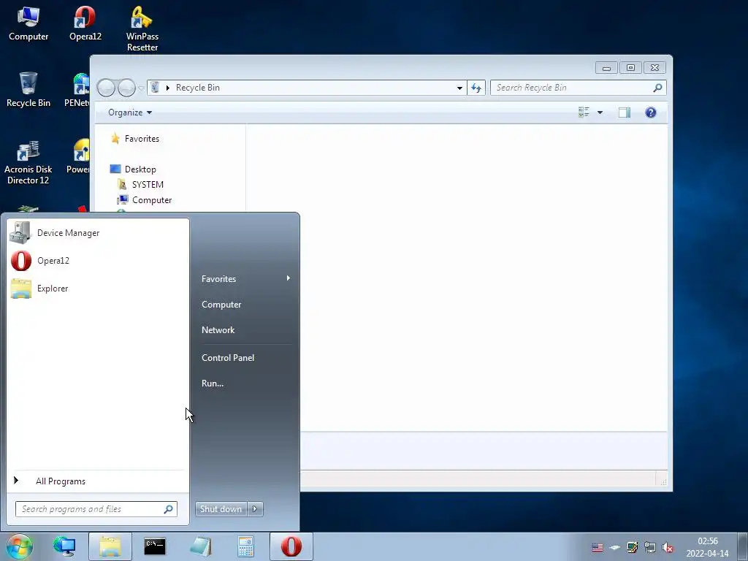This screenshot has width=748, height=561.
Task: Open the network globe taskbar icon
Action: (x=64, y=546)
